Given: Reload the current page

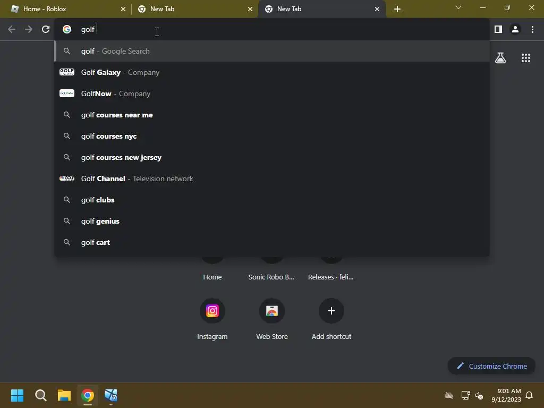Looking at the screenshot, I should (46, 30).
